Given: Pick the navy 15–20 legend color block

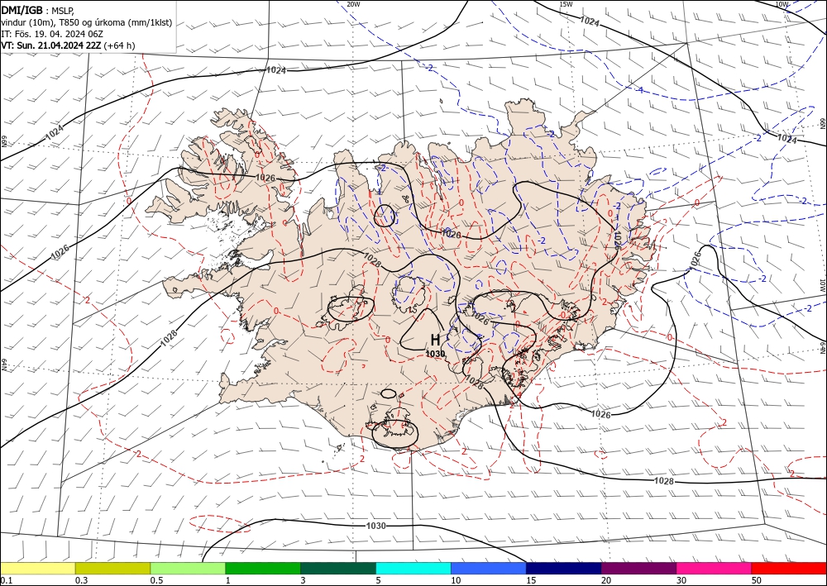Looking at the screenshot, I should point(564,568).
